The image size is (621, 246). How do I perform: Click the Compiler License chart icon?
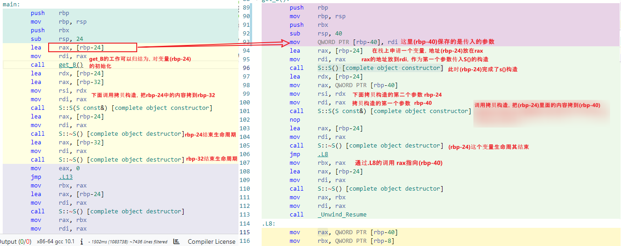tap(177, 241)
